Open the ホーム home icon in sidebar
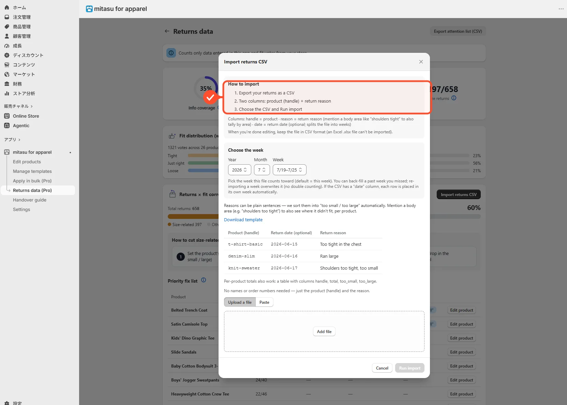Viewport: 567px width, 405px height. 7,7
